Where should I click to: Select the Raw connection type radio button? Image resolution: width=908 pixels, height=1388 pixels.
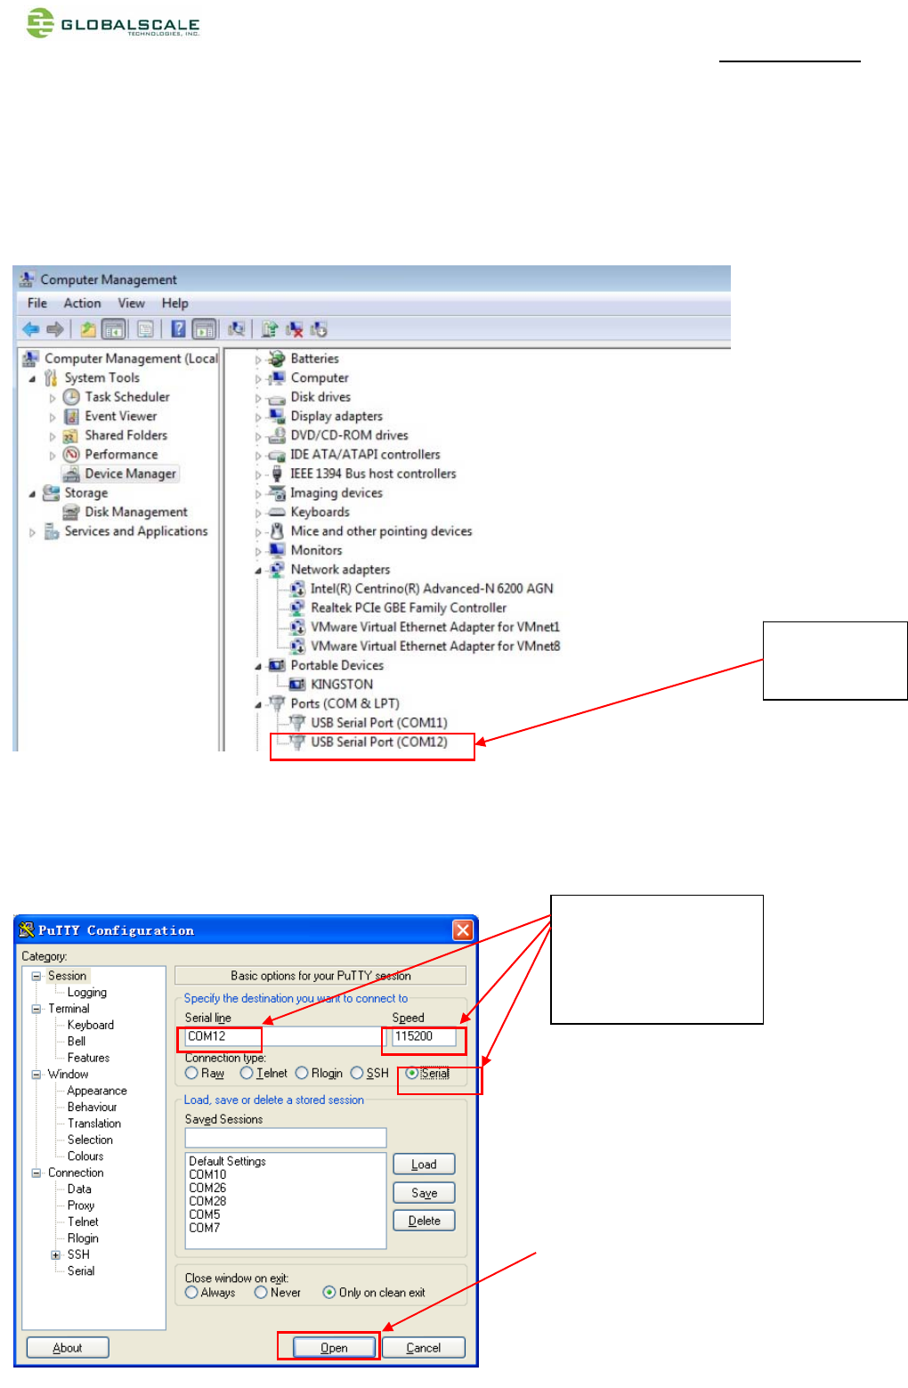[191, 1073]
